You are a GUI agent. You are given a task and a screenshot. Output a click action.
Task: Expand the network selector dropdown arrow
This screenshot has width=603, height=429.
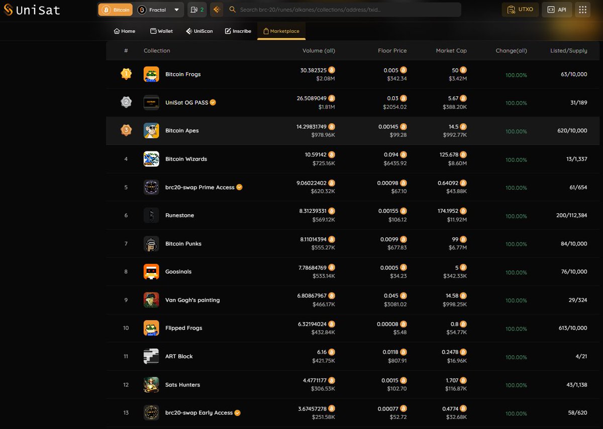176,10
